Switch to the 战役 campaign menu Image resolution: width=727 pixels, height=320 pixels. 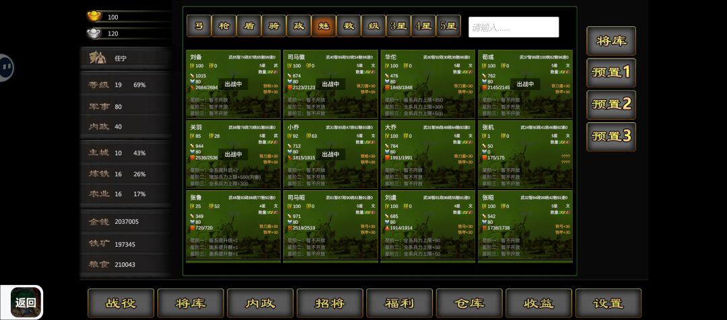click(121, 303)
